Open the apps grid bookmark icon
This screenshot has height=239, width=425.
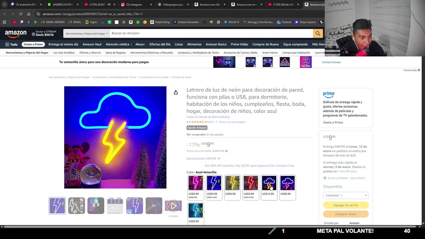(x=4, y=22)
